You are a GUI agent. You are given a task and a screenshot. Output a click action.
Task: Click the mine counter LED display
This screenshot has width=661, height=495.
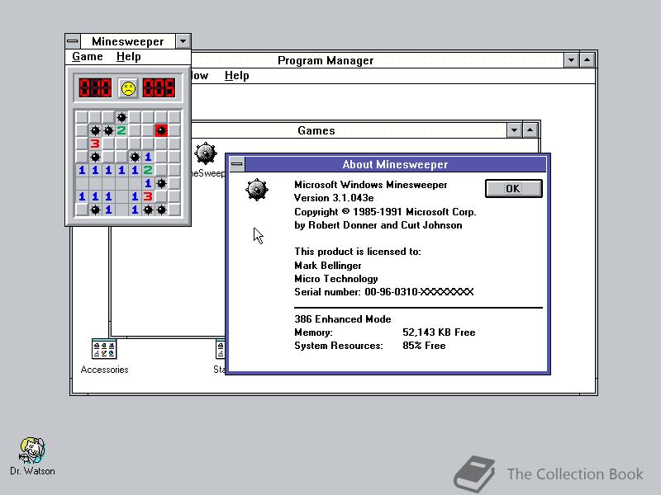pos(95,88)
